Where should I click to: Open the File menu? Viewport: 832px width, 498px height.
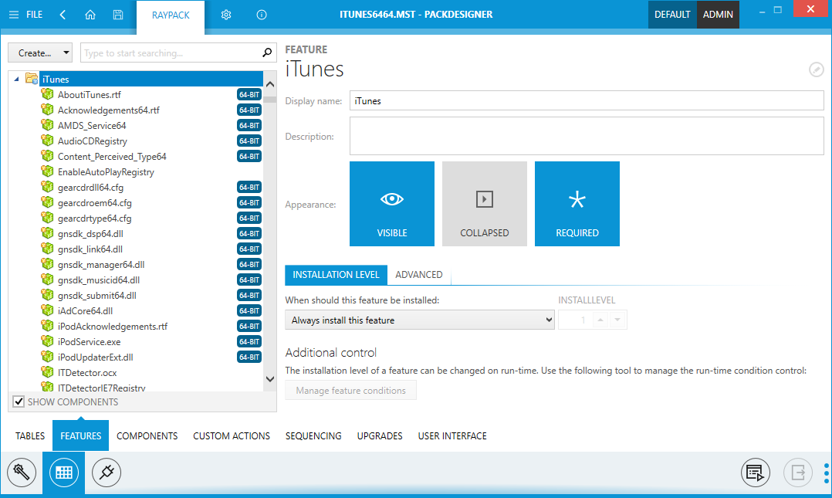26,15
